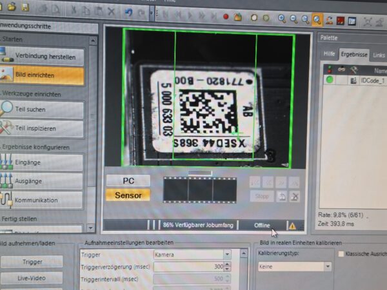Open step Eingänge

41,162
